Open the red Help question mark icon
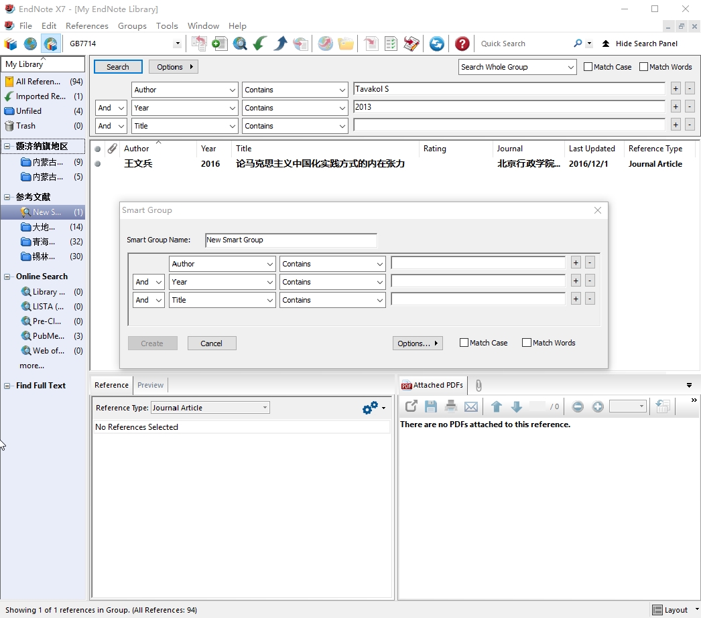 (462, 44)
